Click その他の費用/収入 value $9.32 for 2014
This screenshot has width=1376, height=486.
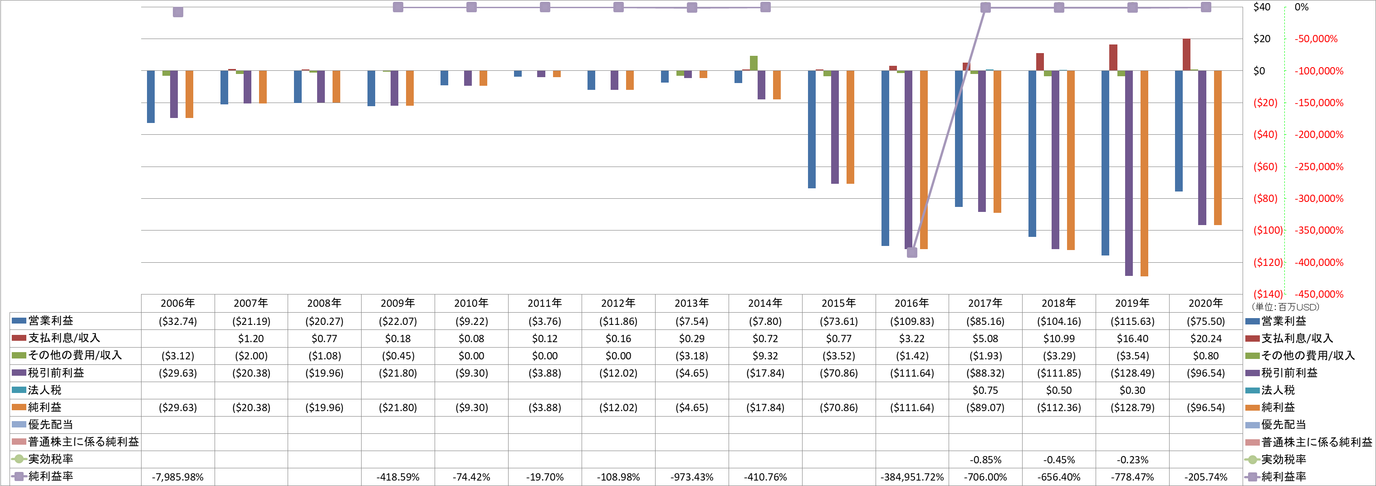click(x=765, y=356)
